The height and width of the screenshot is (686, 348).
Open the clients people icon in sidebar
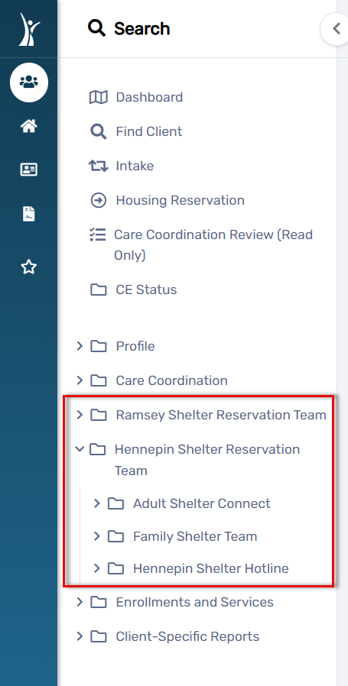click(29, 83)
